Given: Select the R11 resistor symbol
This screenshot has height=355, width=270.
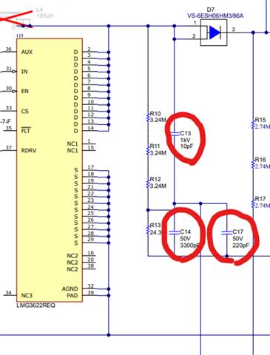Looking at the screenshot, I should (x=148, y=150).
